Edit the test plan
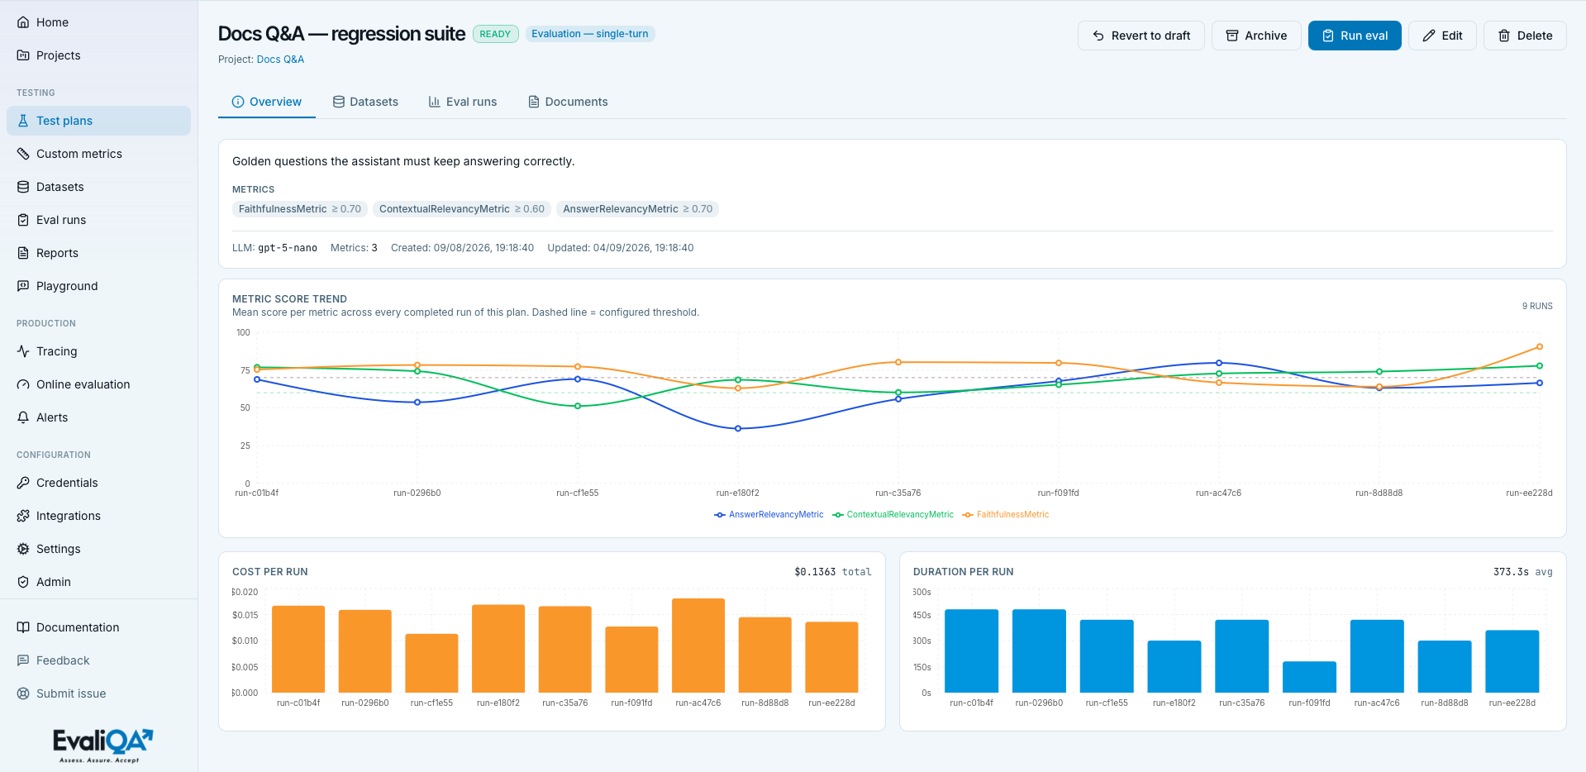The width and height of the screenshot is (1586, 772). click(x=1442, y=36)
